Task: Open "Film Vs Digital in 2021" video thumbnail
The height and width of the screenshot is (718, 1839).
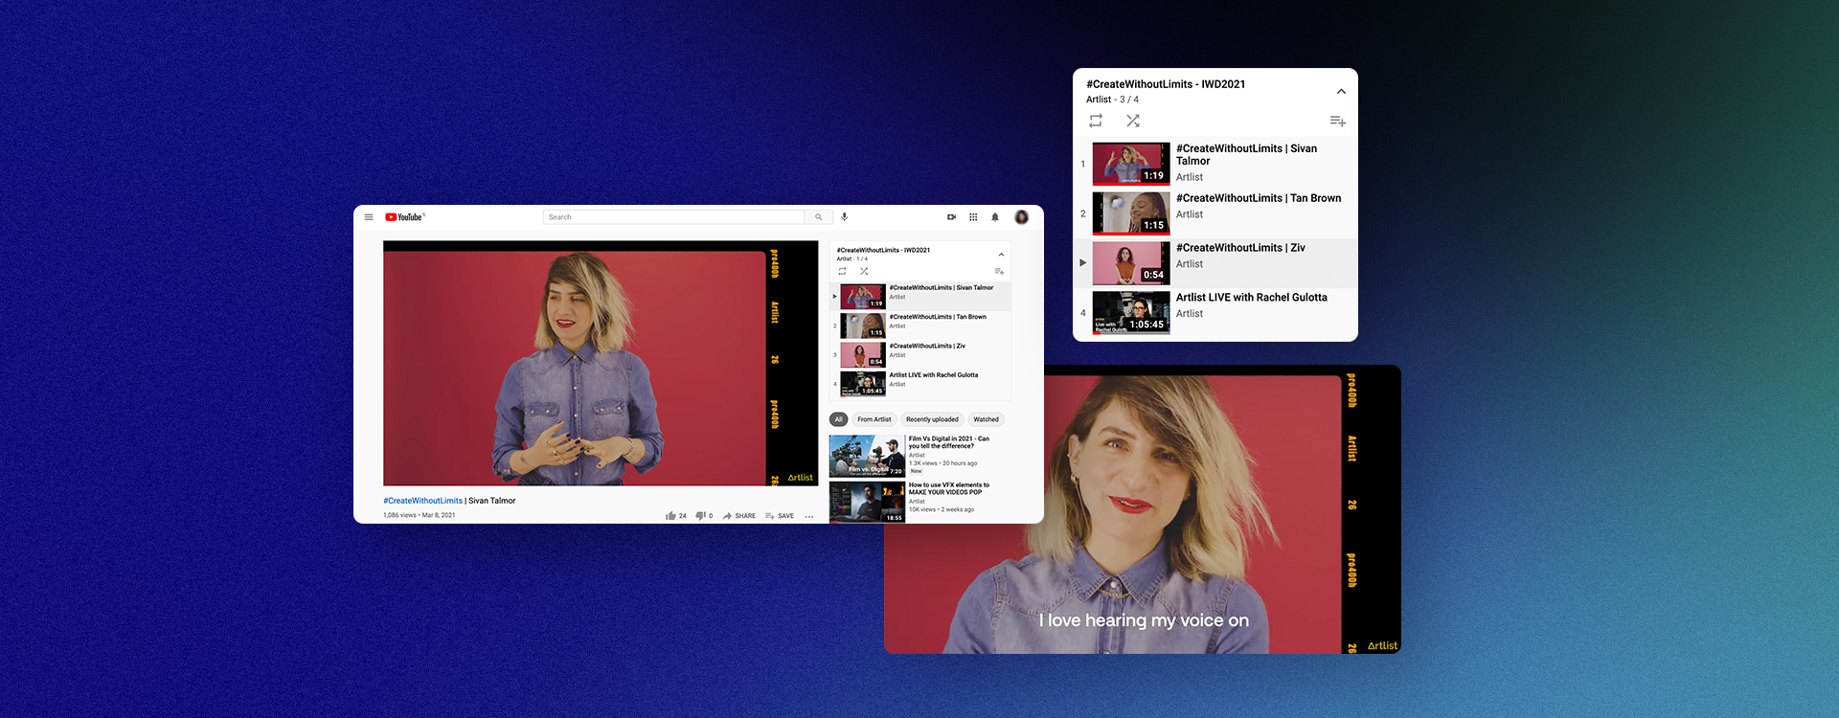Action: click(x=867, y=456)
